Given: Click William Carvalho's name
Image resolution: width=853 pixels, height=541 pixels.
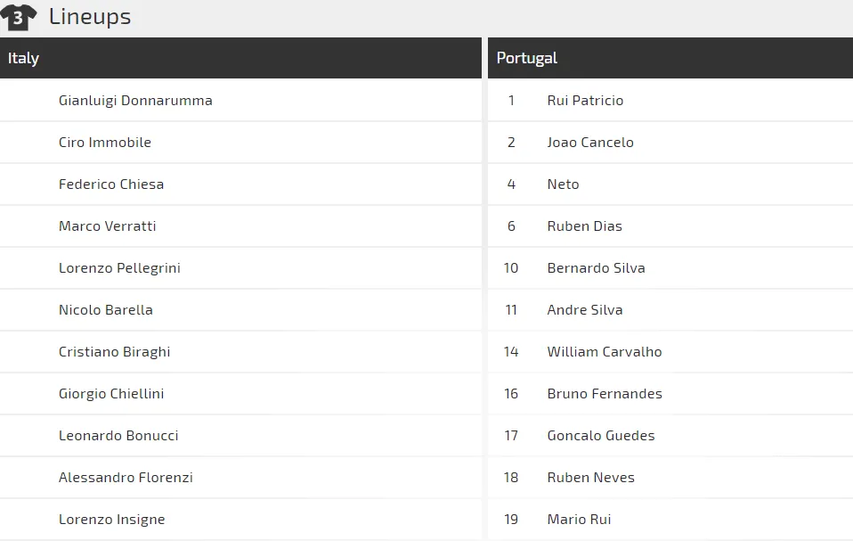Looking at the screenshot, I should [x=605, y=352].
